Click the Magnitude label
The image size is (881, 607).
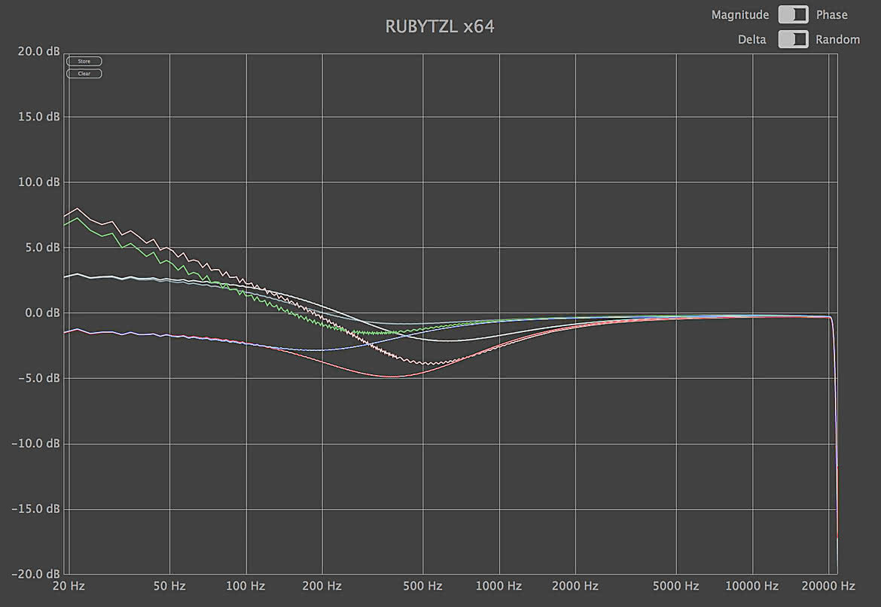(x=740, y=15)
